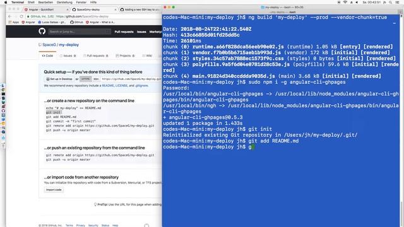The width and height of the screenshot is (404, 227).
Task: Click the Wi-Fi status icon
Action: pyautogui.click(x=345, y=2)
